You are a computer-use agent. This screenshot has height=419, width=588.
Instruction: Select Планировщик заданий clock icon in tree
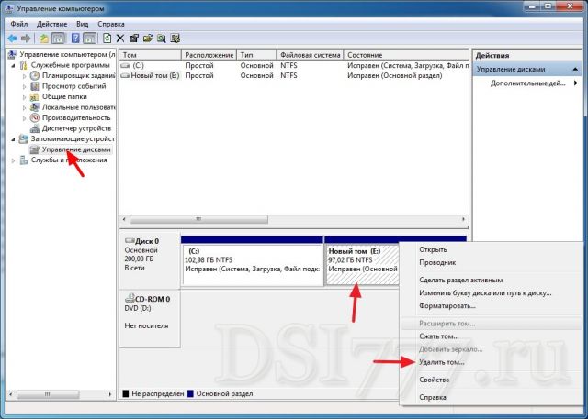[35, 75]
